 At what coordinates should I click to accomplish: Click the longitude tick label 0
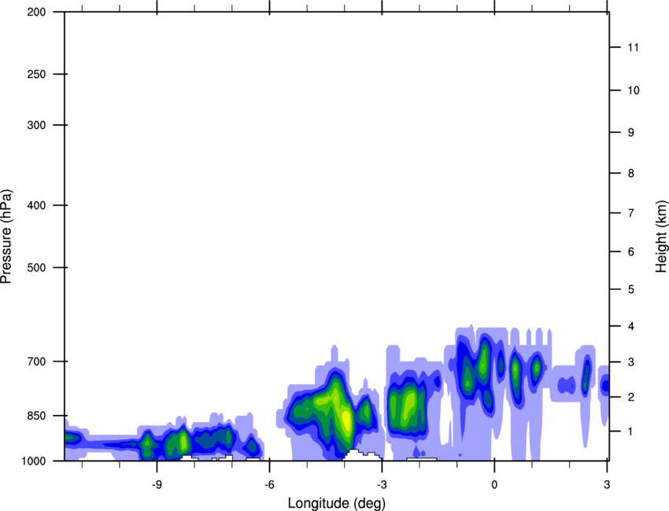494,484
